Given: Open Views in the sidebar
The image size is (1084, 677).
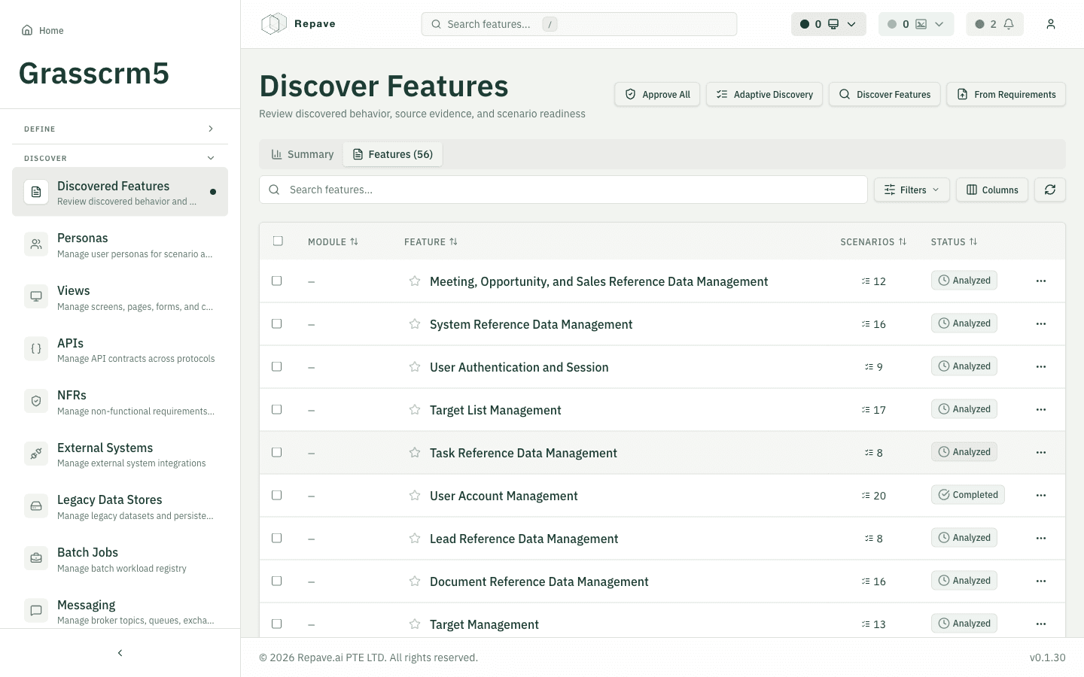Looking at the screenshot, I should pyautogui.click(x=120, y=298).
